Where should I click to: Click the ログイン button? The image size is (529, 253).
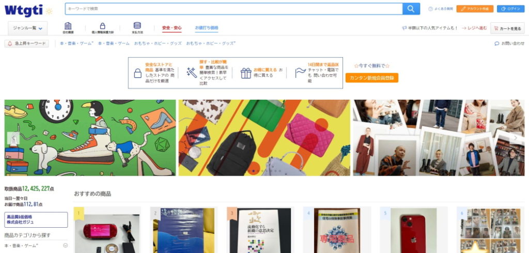click(x=510, y=9)
